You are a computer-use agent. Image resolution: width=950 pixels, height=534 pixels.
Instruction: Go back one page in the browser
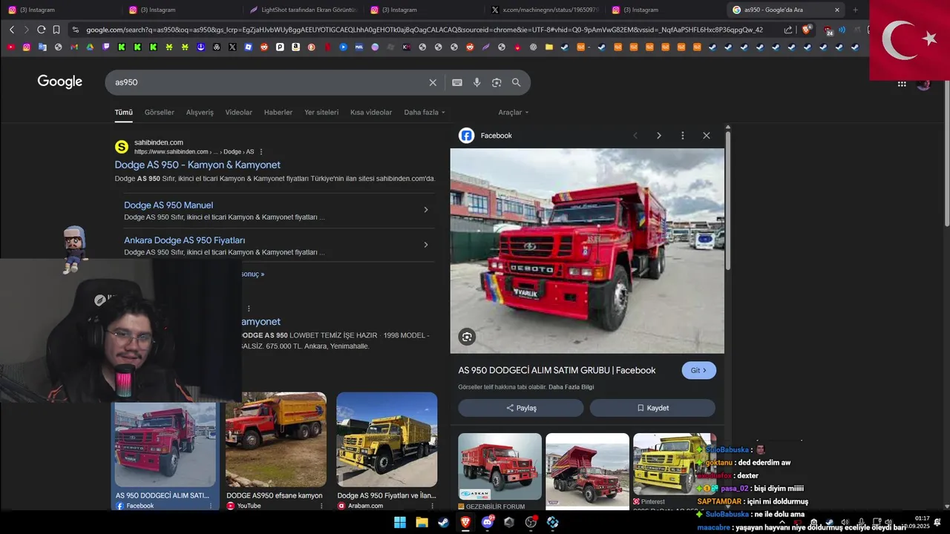[12, 30]
